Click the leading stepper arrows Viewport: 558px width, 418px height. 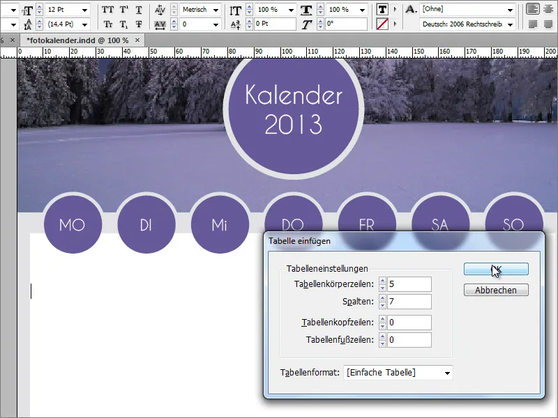click(40, 24)
